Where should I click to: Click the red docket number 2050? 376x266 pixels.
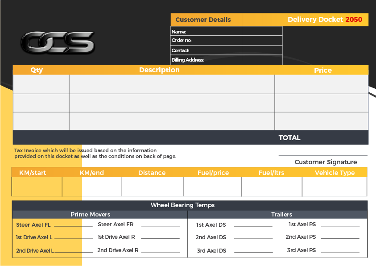(354, 20)
